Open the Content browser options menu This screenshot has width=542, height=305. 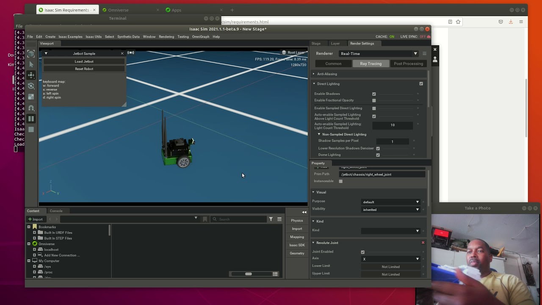(279, 219)
